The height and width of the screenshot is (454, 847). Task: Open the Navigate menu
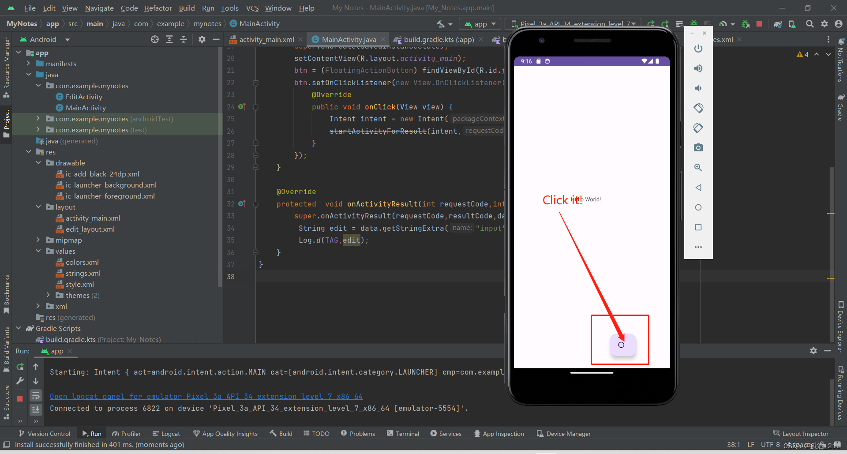(99, 8)
